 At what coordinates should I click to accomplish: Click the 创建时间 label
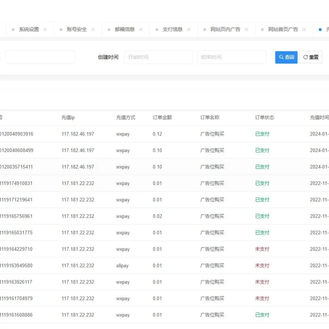coord(108,57)
